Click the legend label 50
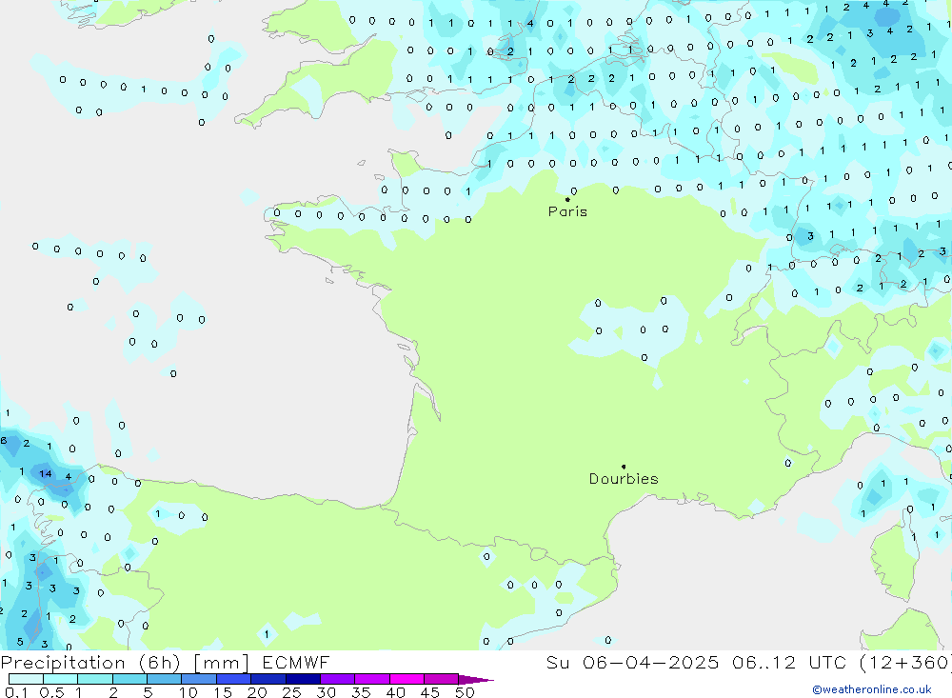 [x=465, y=692]
